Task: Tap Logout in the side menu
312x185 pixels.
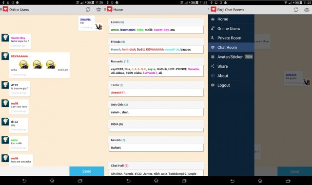Action: pyautogui.click(x=231, y=85)
